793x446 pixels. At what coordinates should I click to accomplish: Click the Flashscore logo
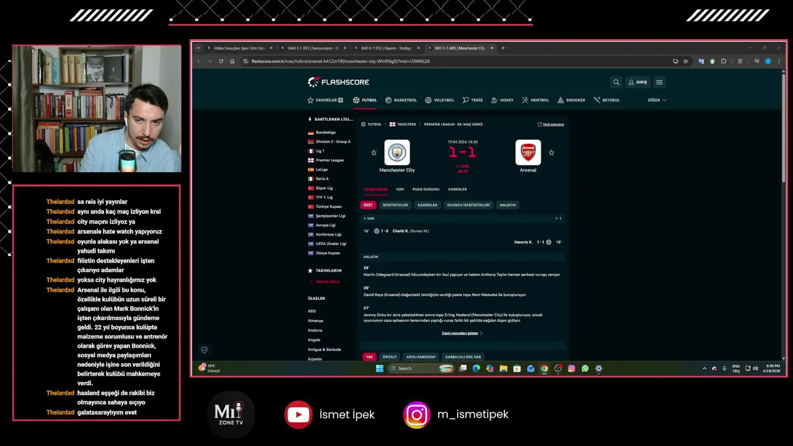(338, 82)
